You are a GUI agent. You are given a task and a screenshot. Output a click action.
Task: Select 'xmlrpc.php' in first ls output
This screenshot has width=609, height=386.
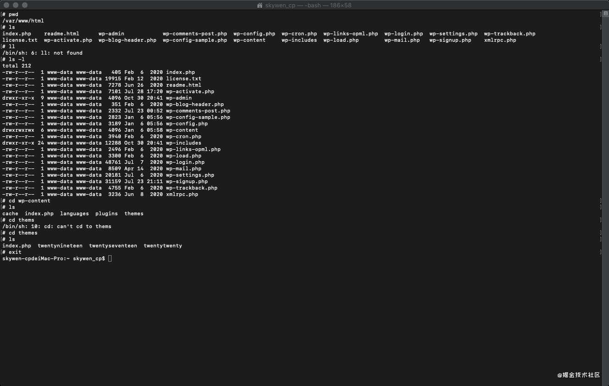click(500, 40)
